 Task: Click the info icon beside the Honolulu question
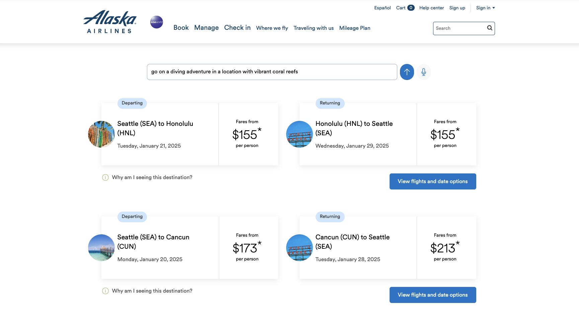coord(105,177)
